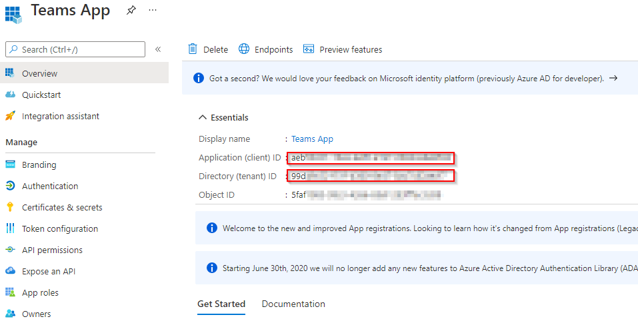
Task: Open Token configuration
Action: click(60, 228)
